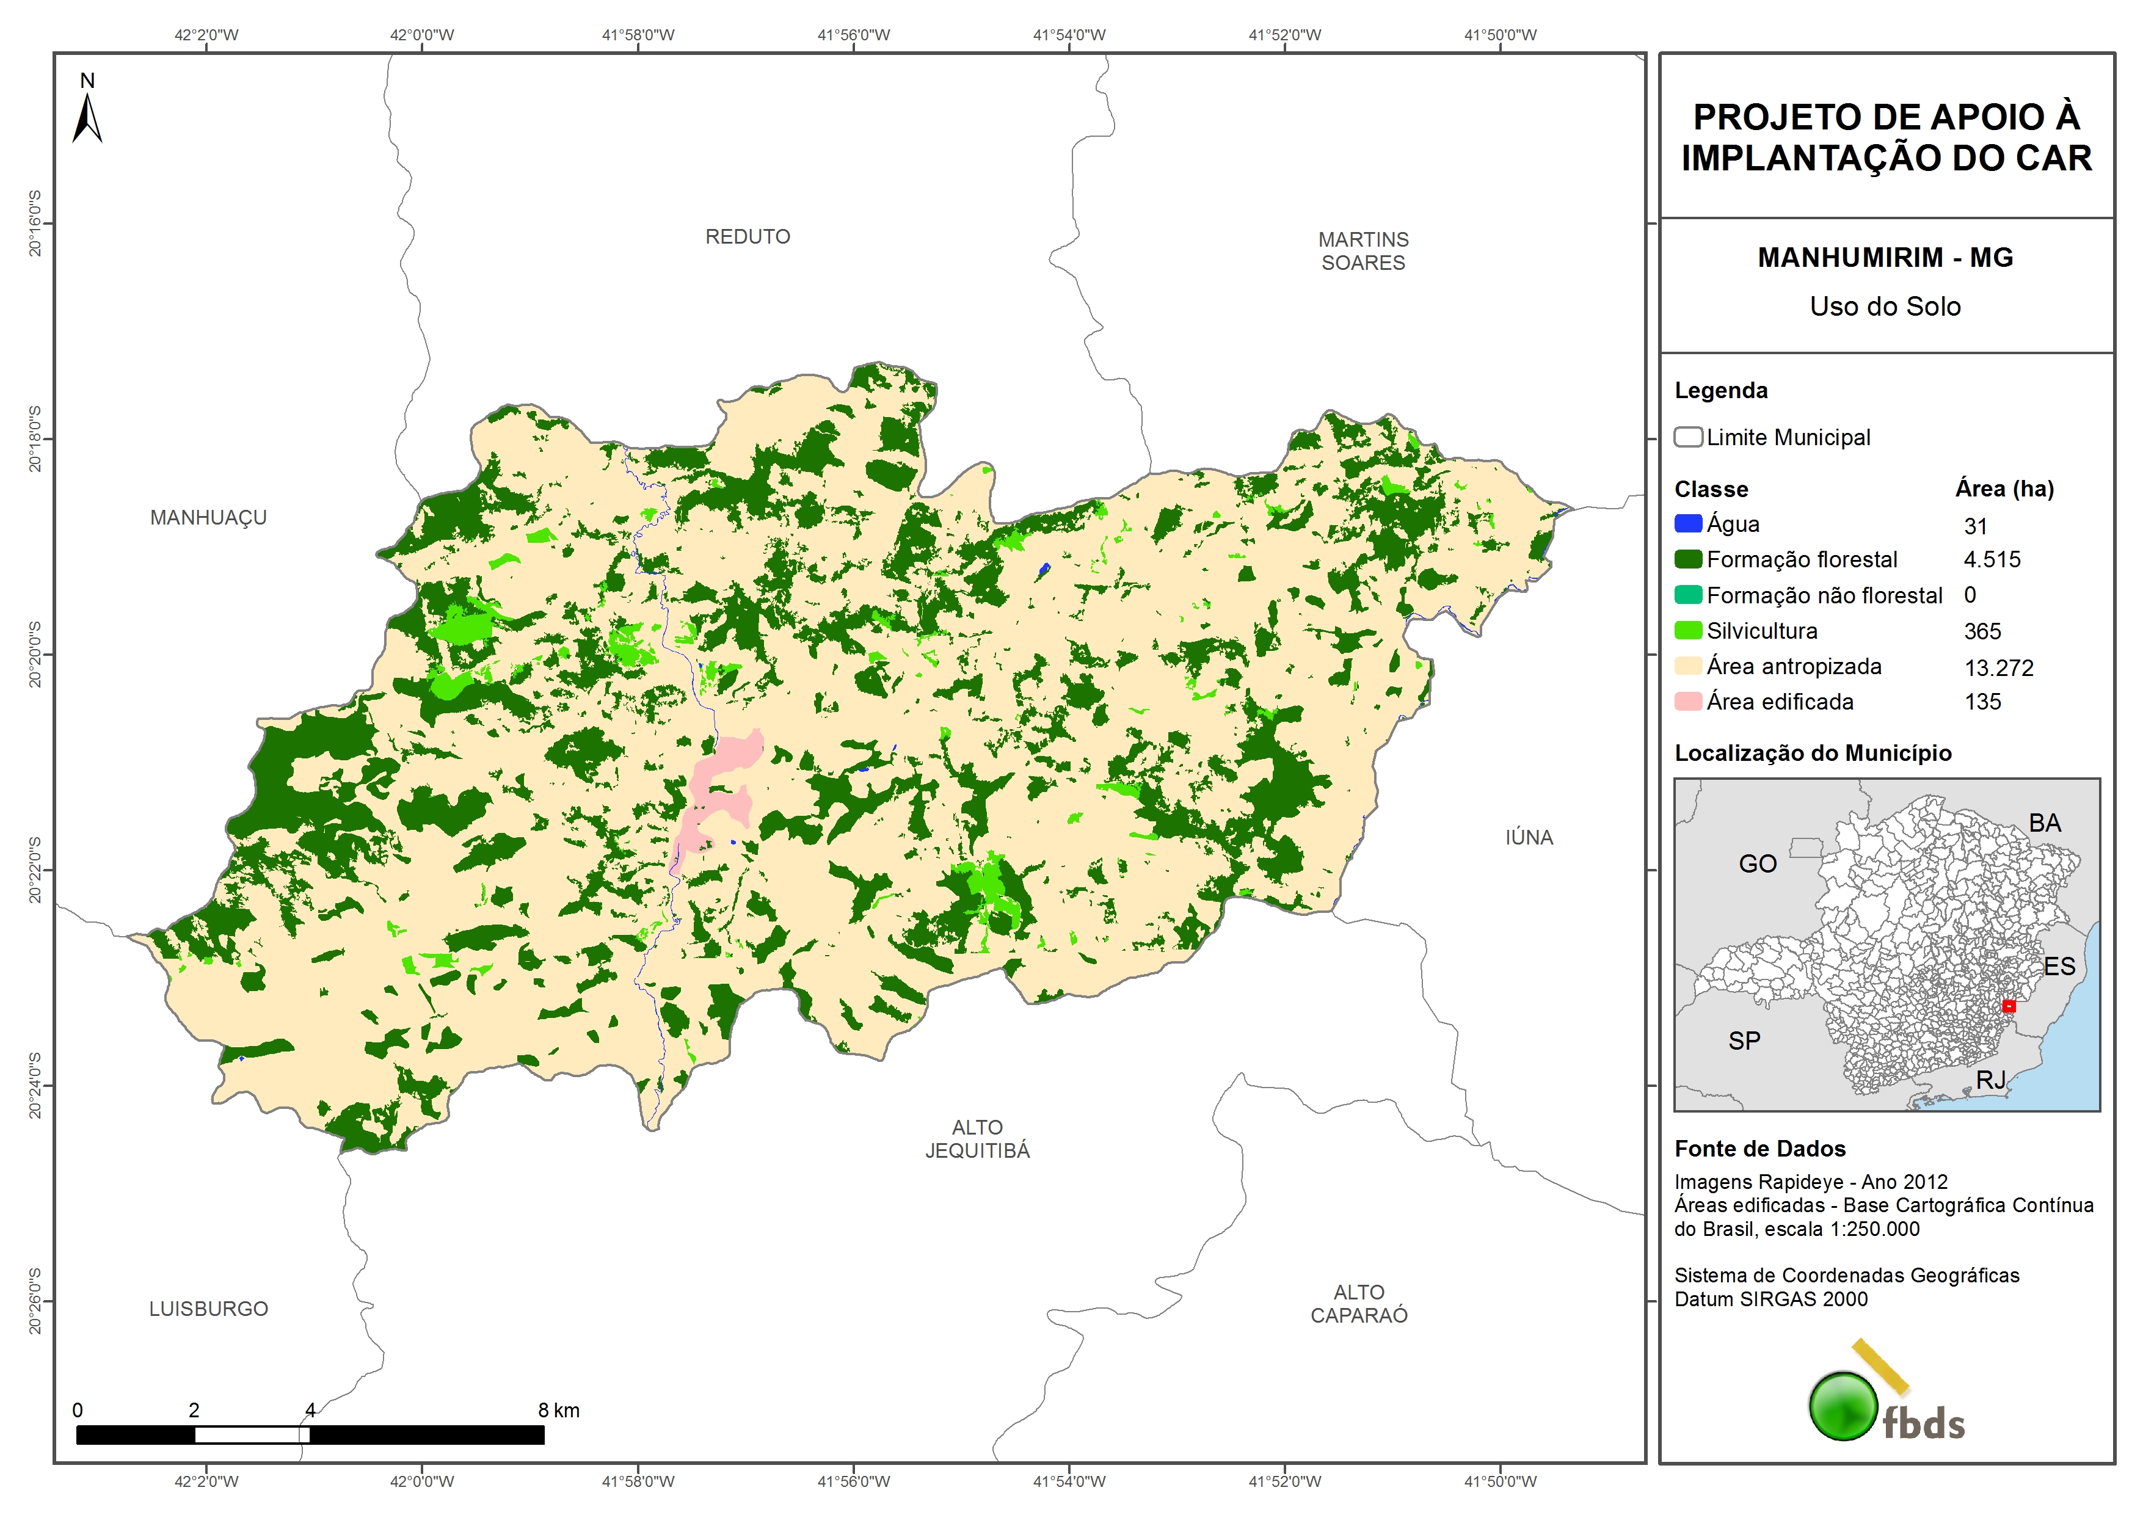This screenshot has width=2143, height=1515.
Task: Click the Silvicultura light green swatch
Action: tap(1687, 630)
